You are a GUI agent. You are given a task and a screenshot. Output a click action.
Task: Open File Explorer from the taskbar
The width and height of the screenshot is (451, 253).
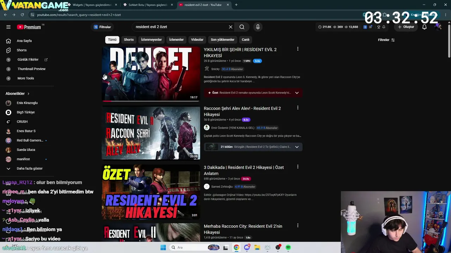tap(257, 247)
